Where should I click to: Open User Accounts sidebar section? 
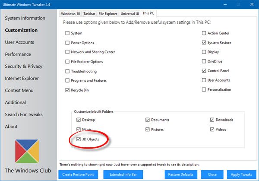click(x=19, y=42)
